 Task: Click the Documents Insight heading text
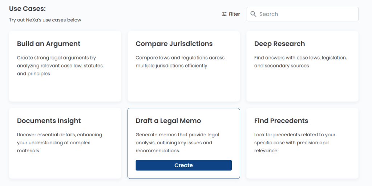[x=49, y=121]
